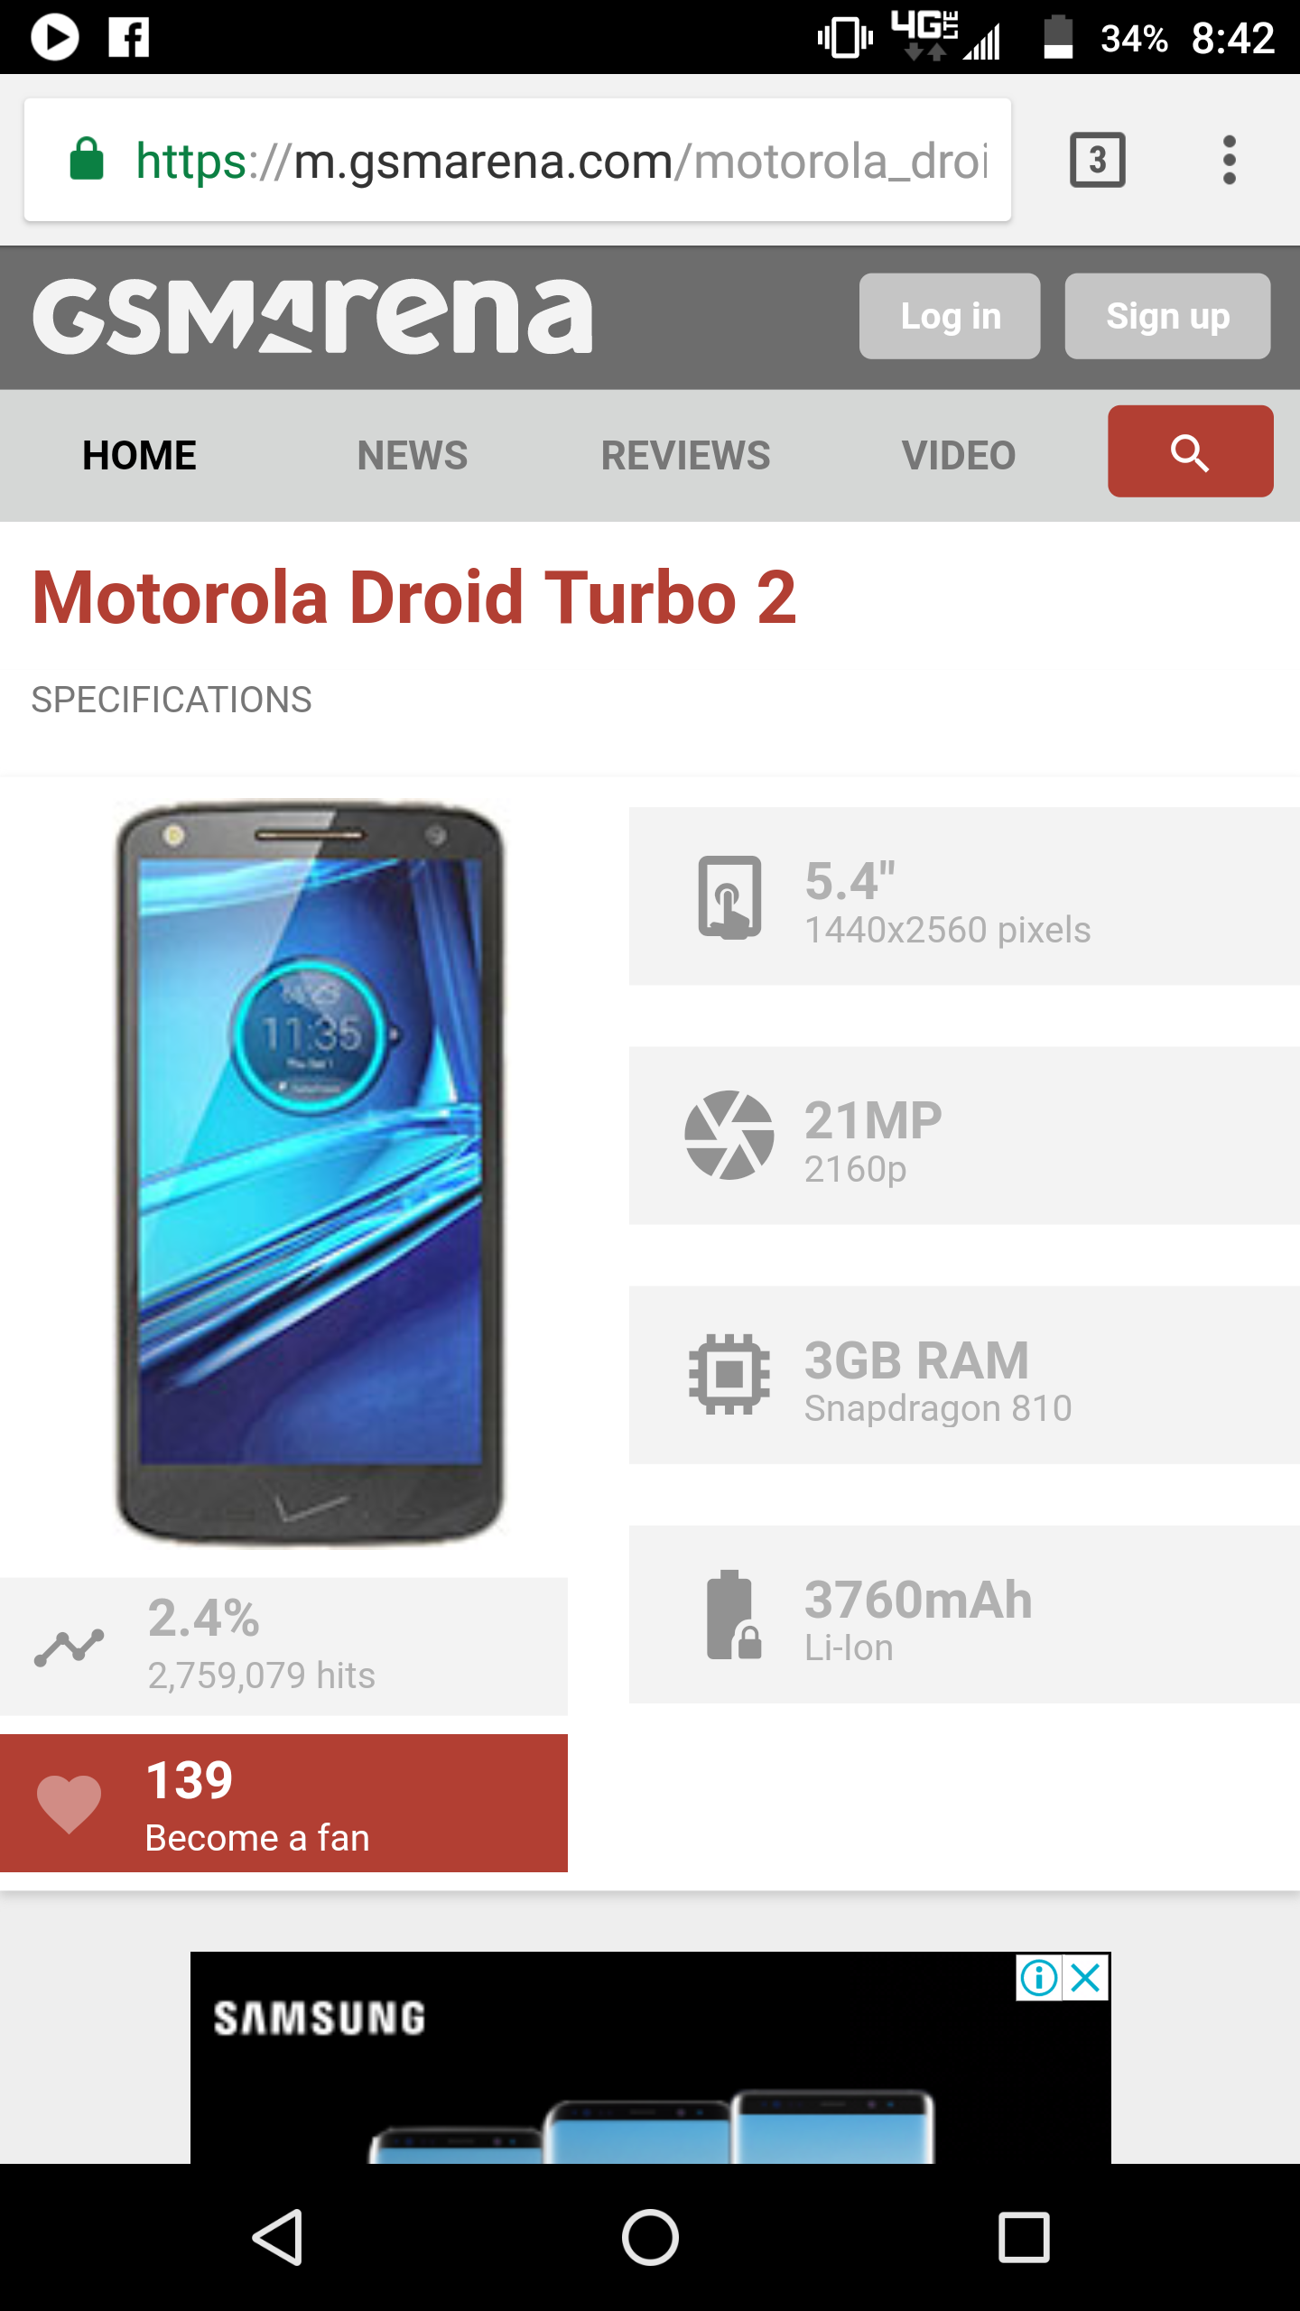The image size is (1300, 2311).
Task: Switch to the REVIEWS tab
Action: (x=685, y=455)
